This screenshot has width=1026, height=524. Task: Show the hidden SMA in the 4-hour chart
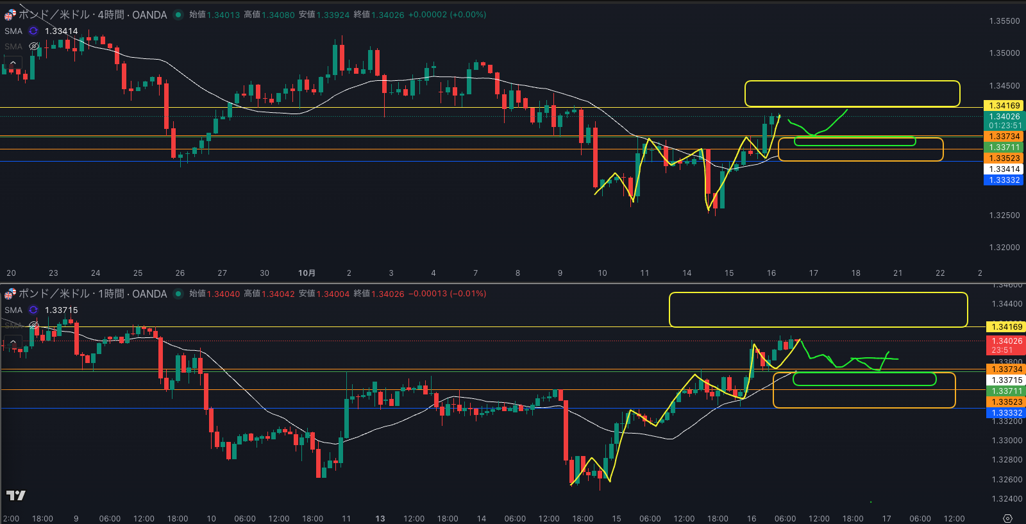pyautogui.click(x=34, y=46)
